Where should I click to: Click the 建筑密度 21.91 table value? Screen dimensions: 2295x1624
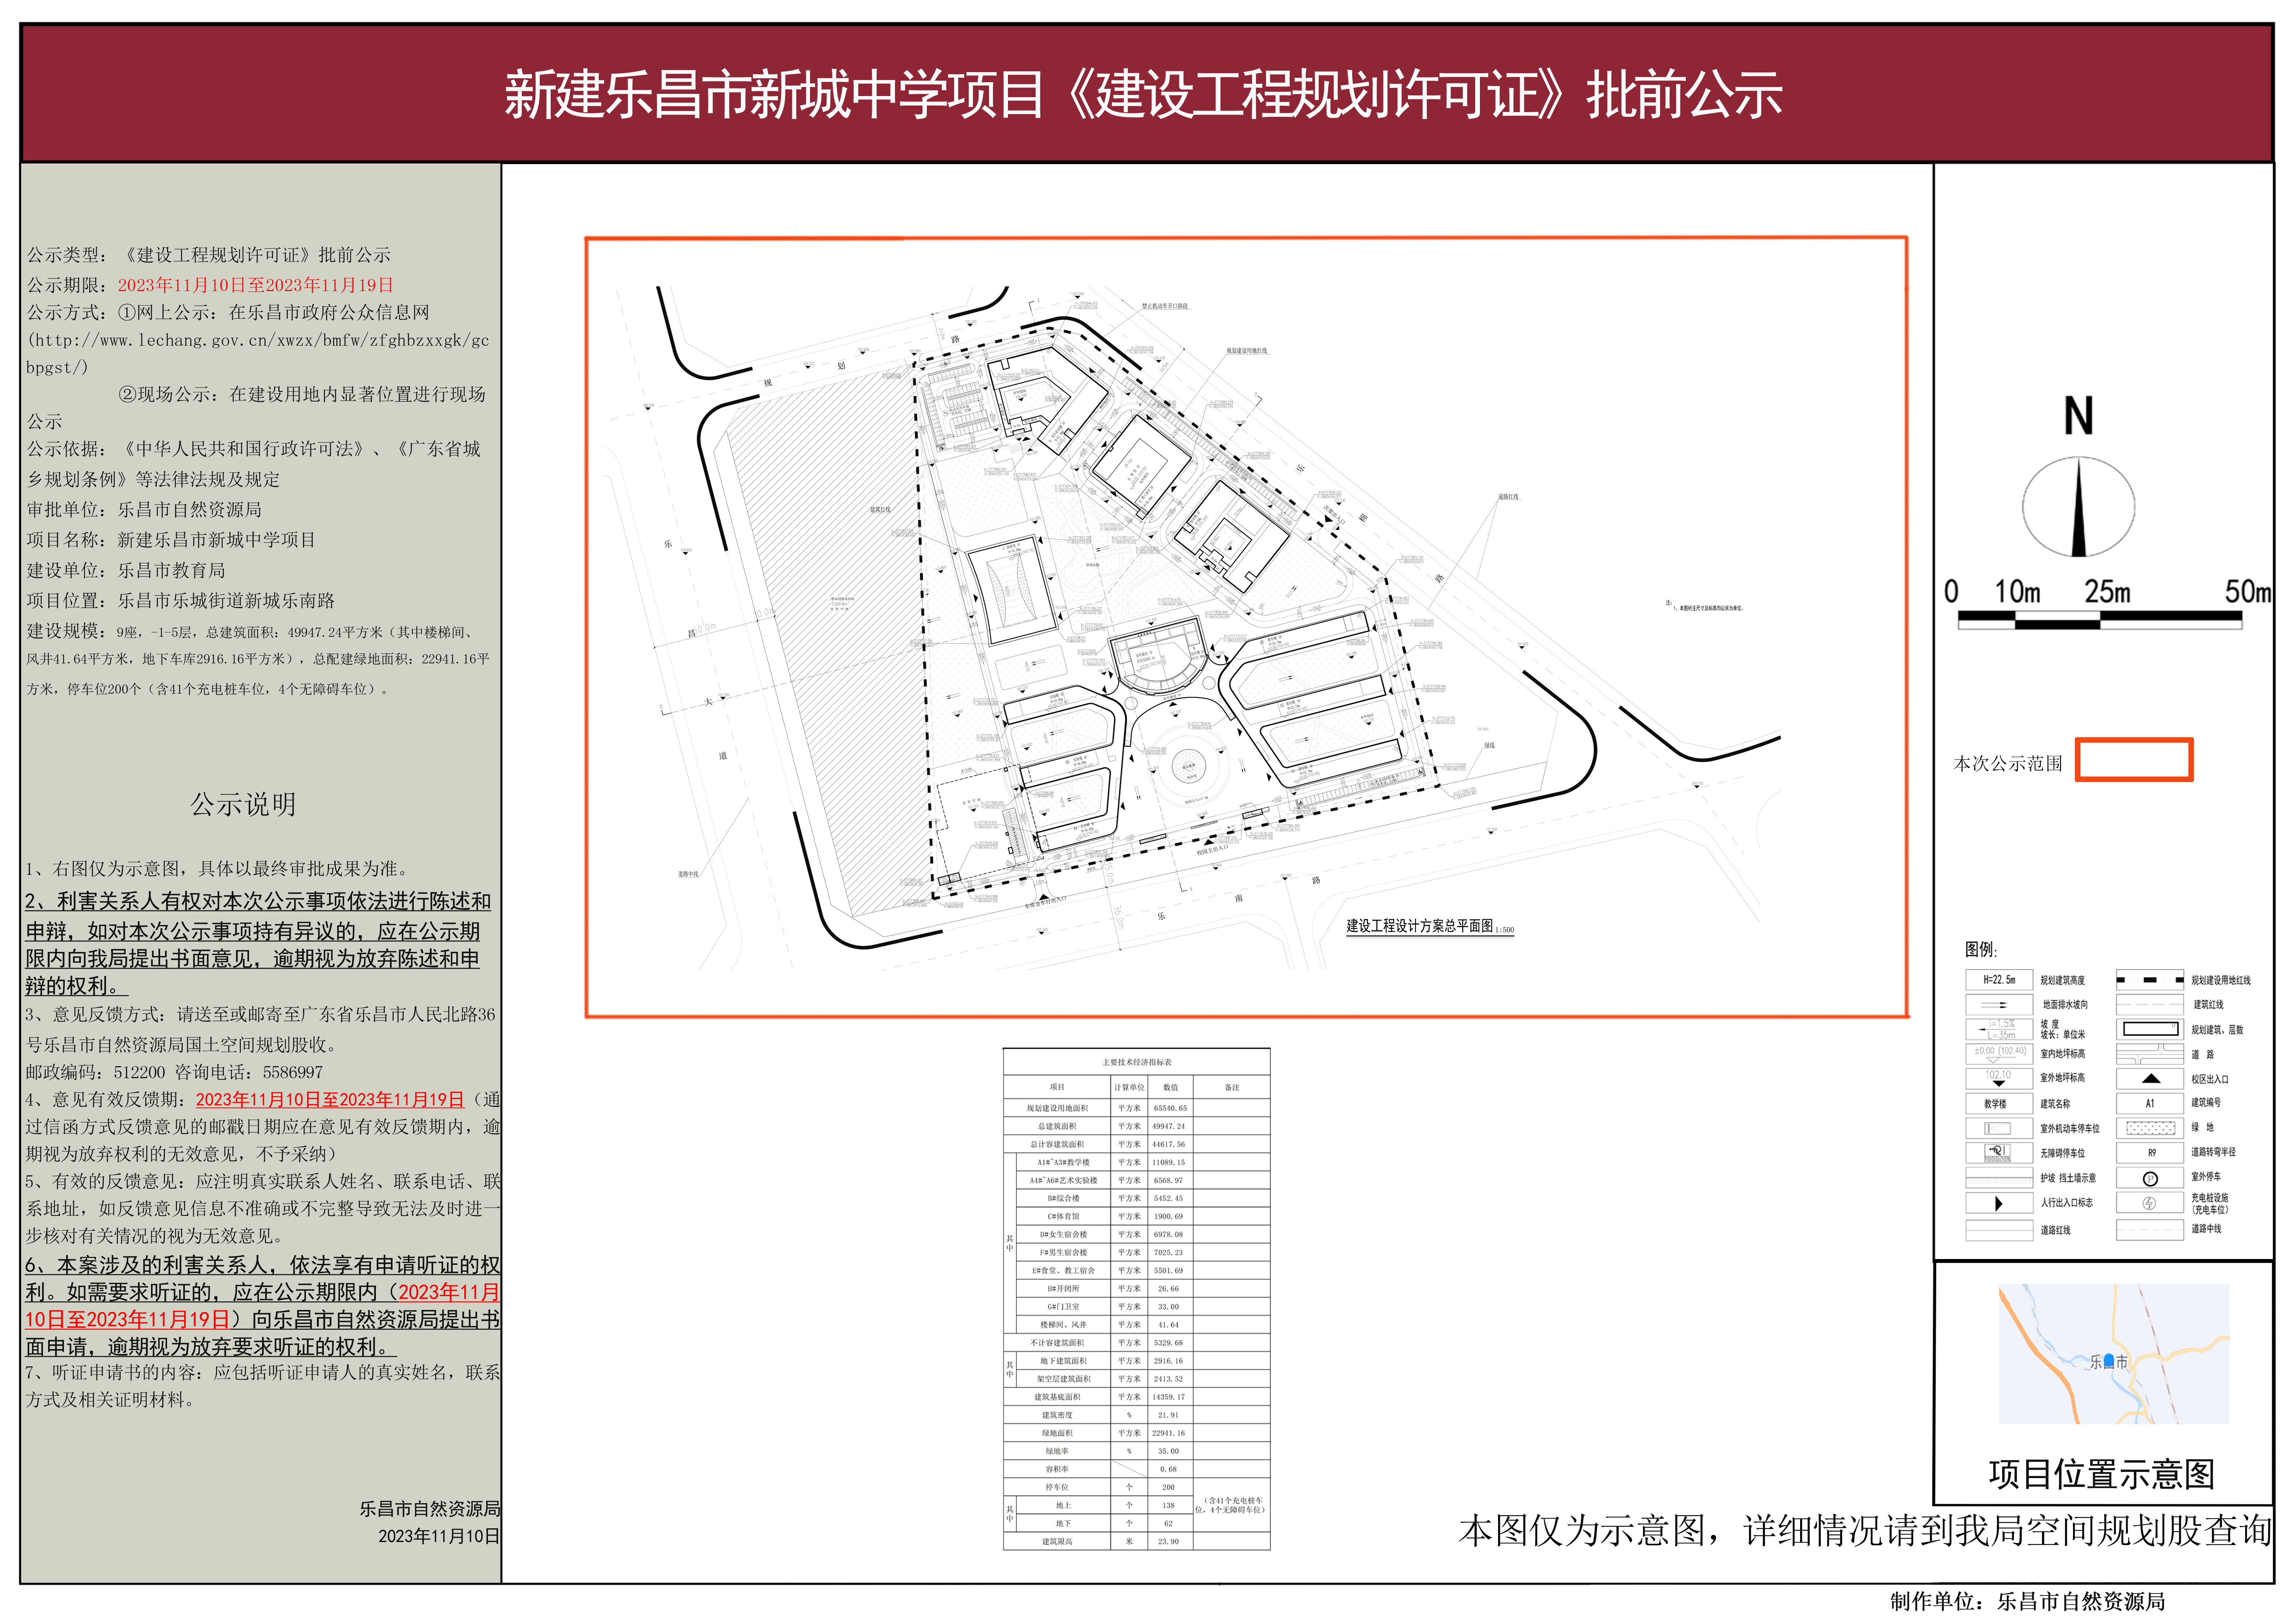pos(1168,1415)
